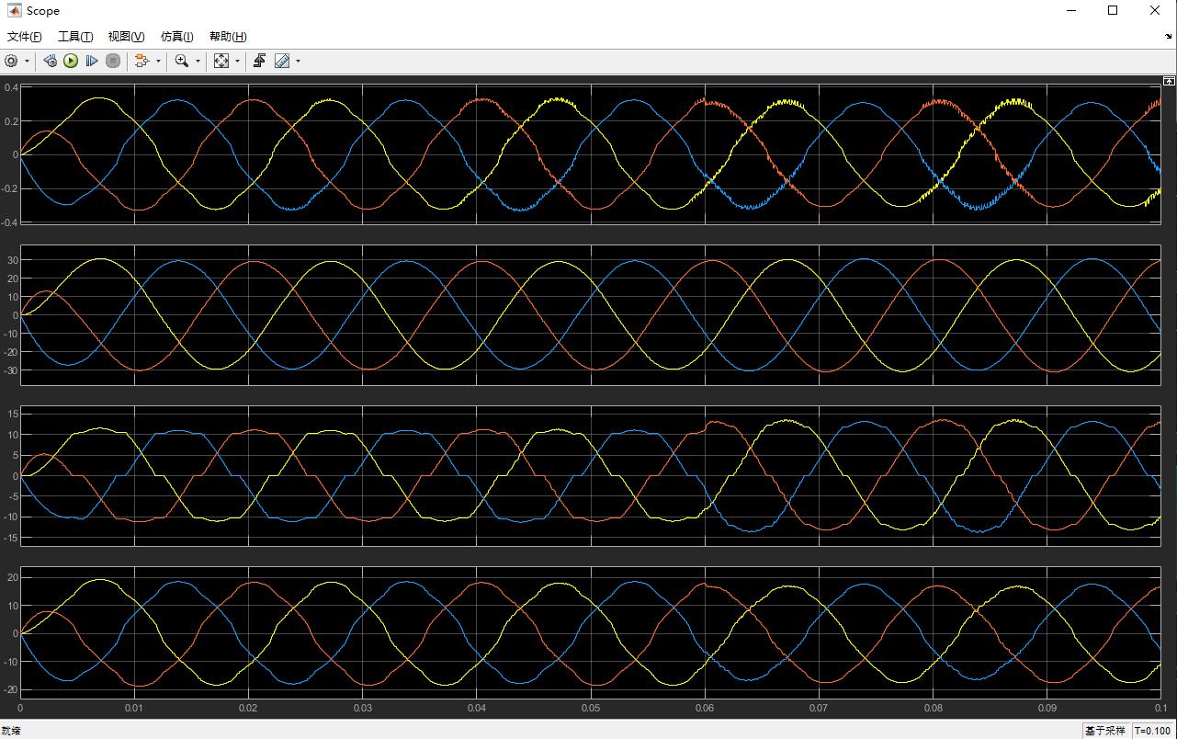Click the step back button
Image resolution: width=1177 pixels, height=739 pixels.
pos(50,61)
